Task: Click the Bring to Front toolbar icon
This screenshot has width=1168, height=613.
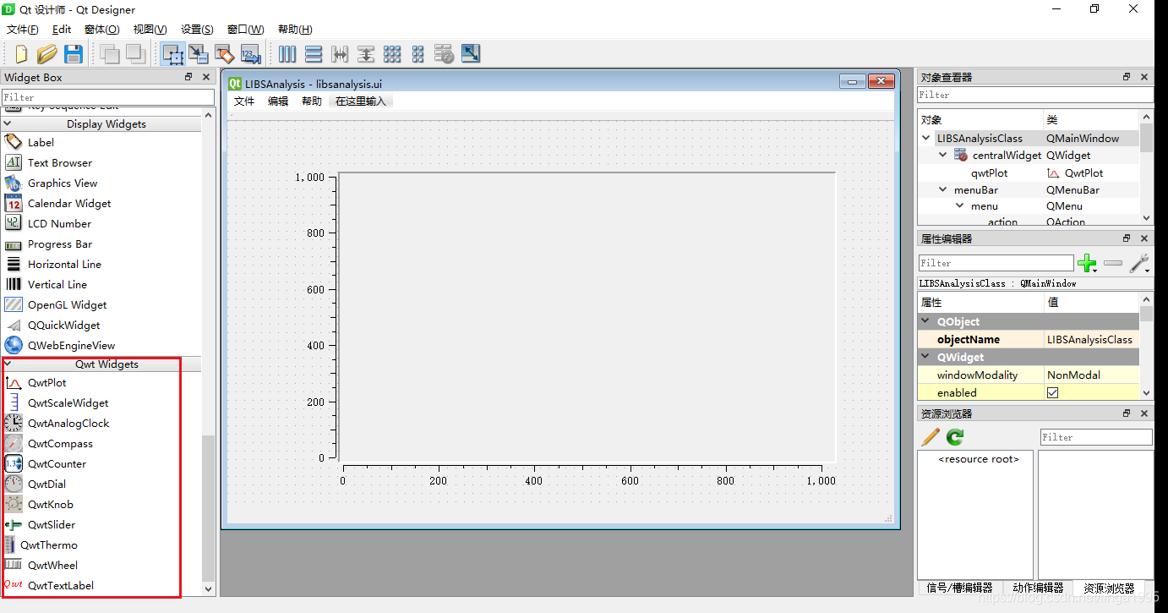Action: pos(135,54)
